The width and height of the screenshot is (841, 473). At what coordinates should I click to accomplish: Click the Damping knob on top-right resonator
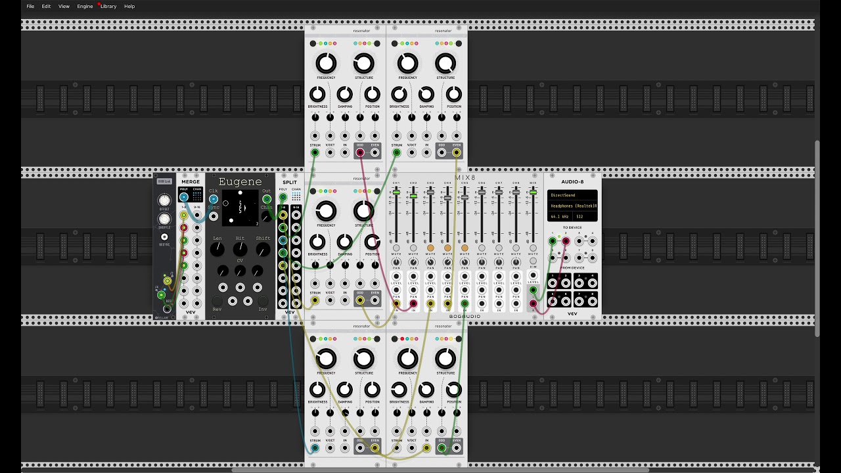click(426, 95)
